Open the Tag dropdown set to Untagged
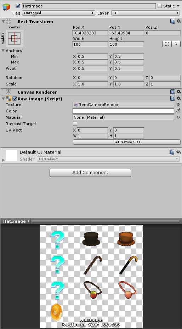Screen dimensions: 182x329 (58, 13)
